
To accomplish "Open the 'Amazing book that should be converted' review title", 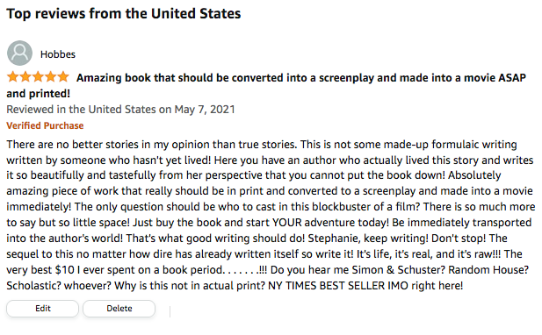I will click(301, 78).
